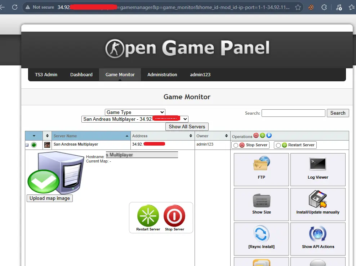Go back with the browser back arrow
356x266 pixels.
2,7
